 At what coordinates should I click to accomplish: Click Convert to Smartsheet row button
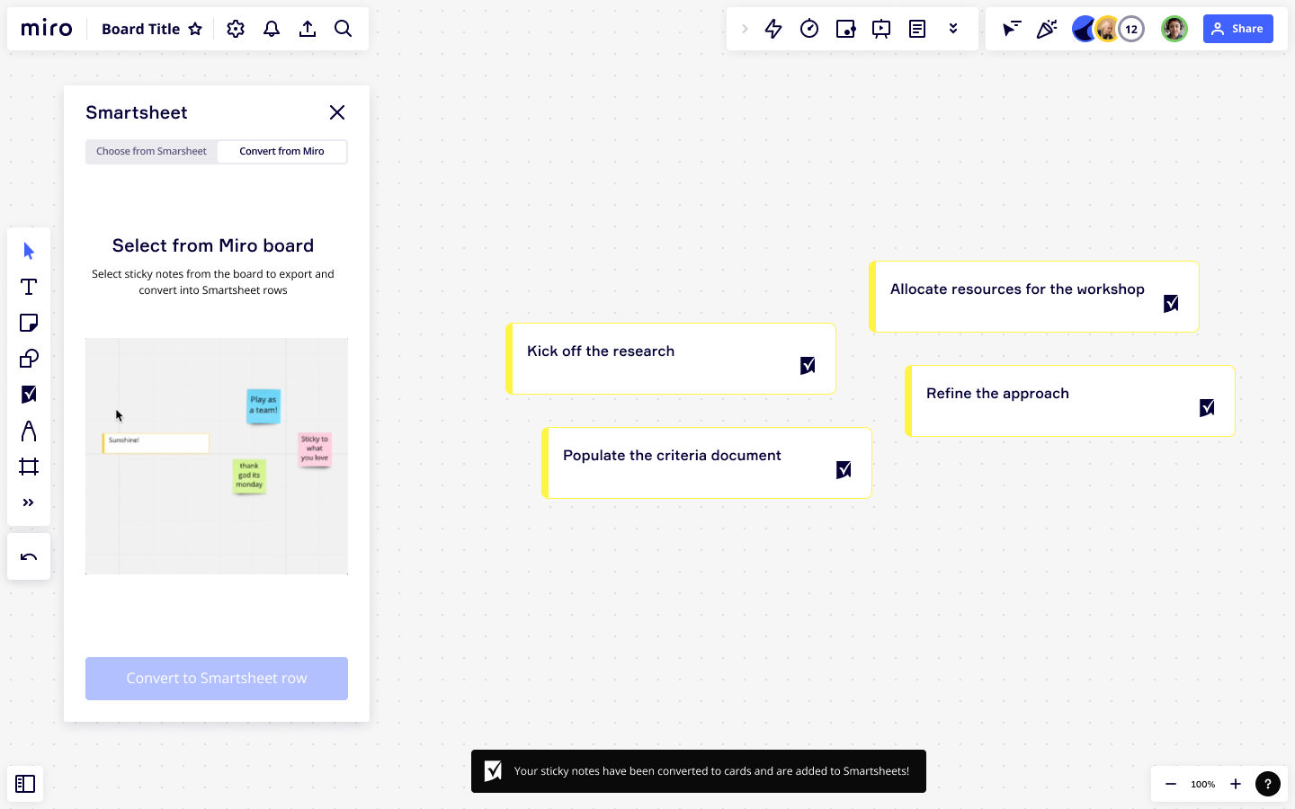(217, 679)
